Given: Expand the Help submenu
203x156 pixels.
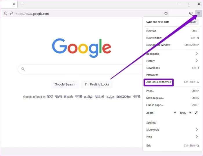Looking at the screenshot, I should (x=173, y=137).
